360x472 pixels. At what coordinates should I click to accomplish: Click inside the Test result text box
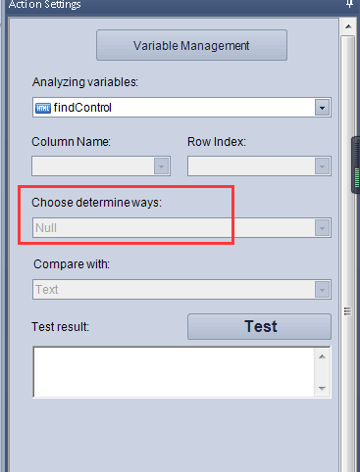coord(174,372)
